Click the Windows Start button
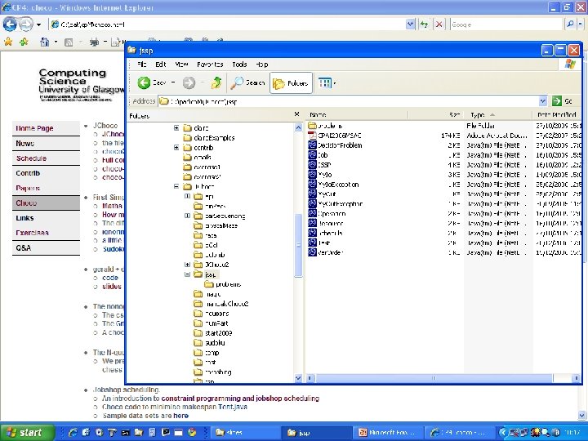 pyautogui.click(x=27, y=432)
